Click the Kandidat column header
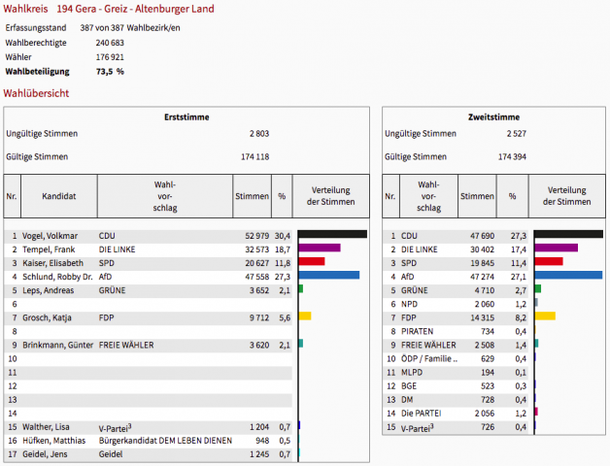This screenshot has width=610, height=466. [58, 196]
